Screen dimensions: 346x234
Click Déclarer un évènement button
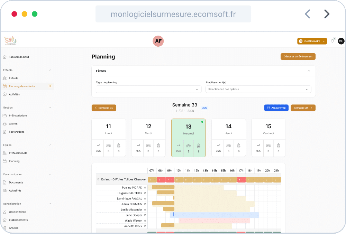pos(298,57)
